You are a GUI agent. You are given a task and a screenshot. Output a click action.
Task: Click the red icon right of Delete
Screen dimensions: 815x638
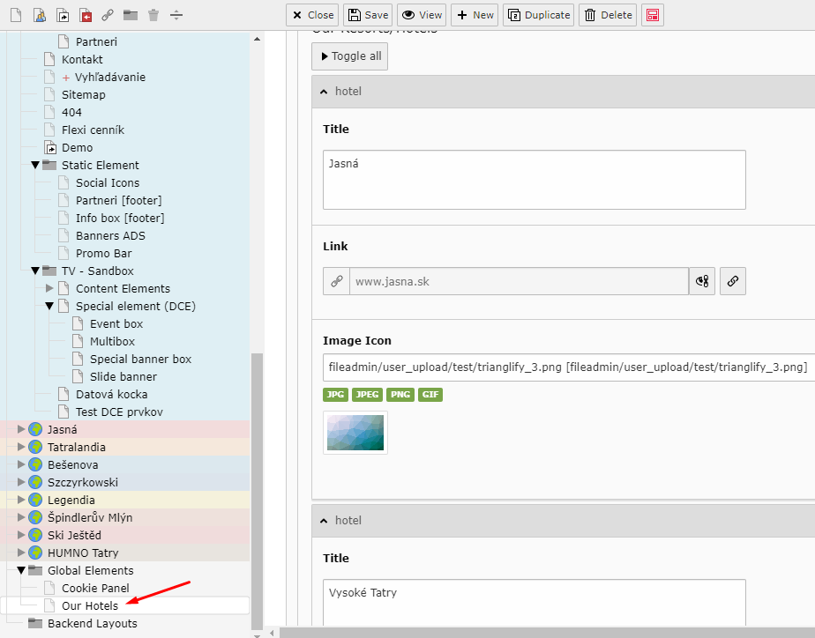click(653, 15)
